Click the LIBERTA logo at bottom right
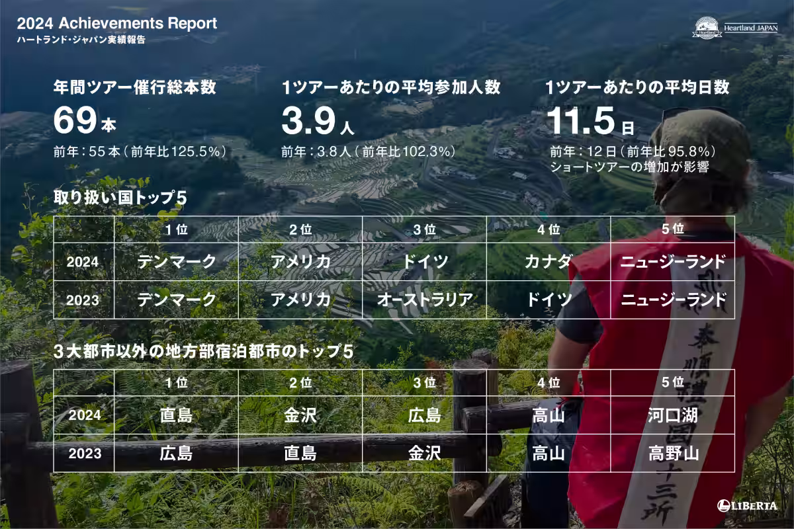This screenshot has height=529, width=794. 747,504
